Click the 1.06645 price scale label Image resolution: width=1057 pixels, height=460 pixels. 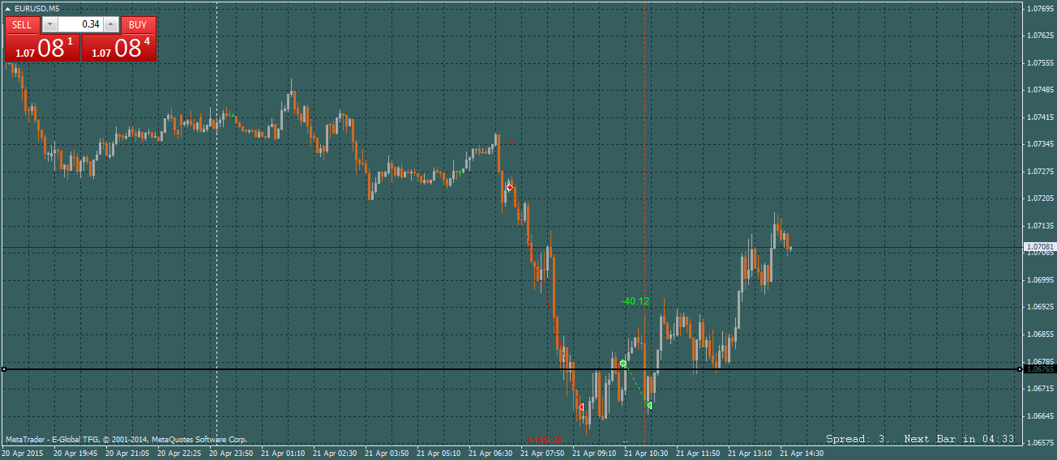1040,415
